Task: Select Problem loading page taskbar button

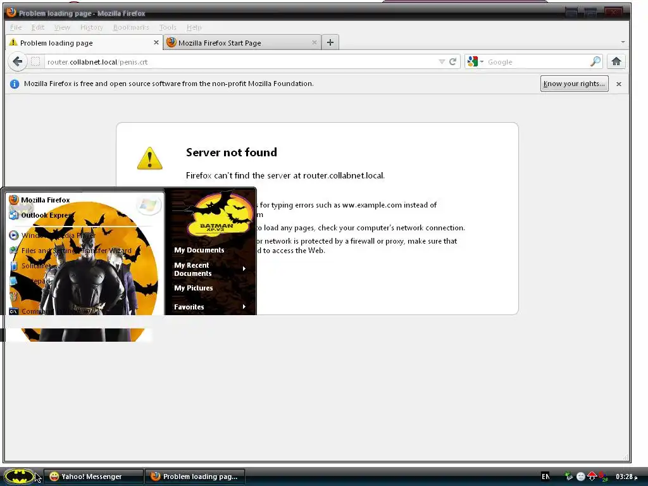Action: click(x=195, y=477)
